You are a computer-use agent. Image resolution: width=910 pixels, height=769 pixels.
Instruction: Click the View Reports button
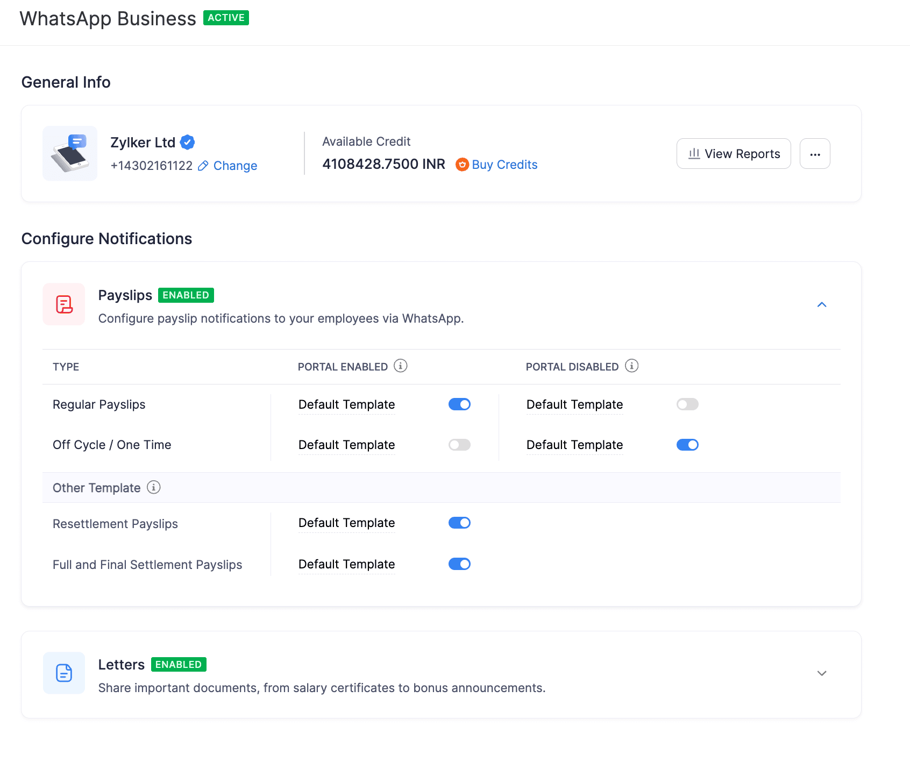click(x=734, y=154)
